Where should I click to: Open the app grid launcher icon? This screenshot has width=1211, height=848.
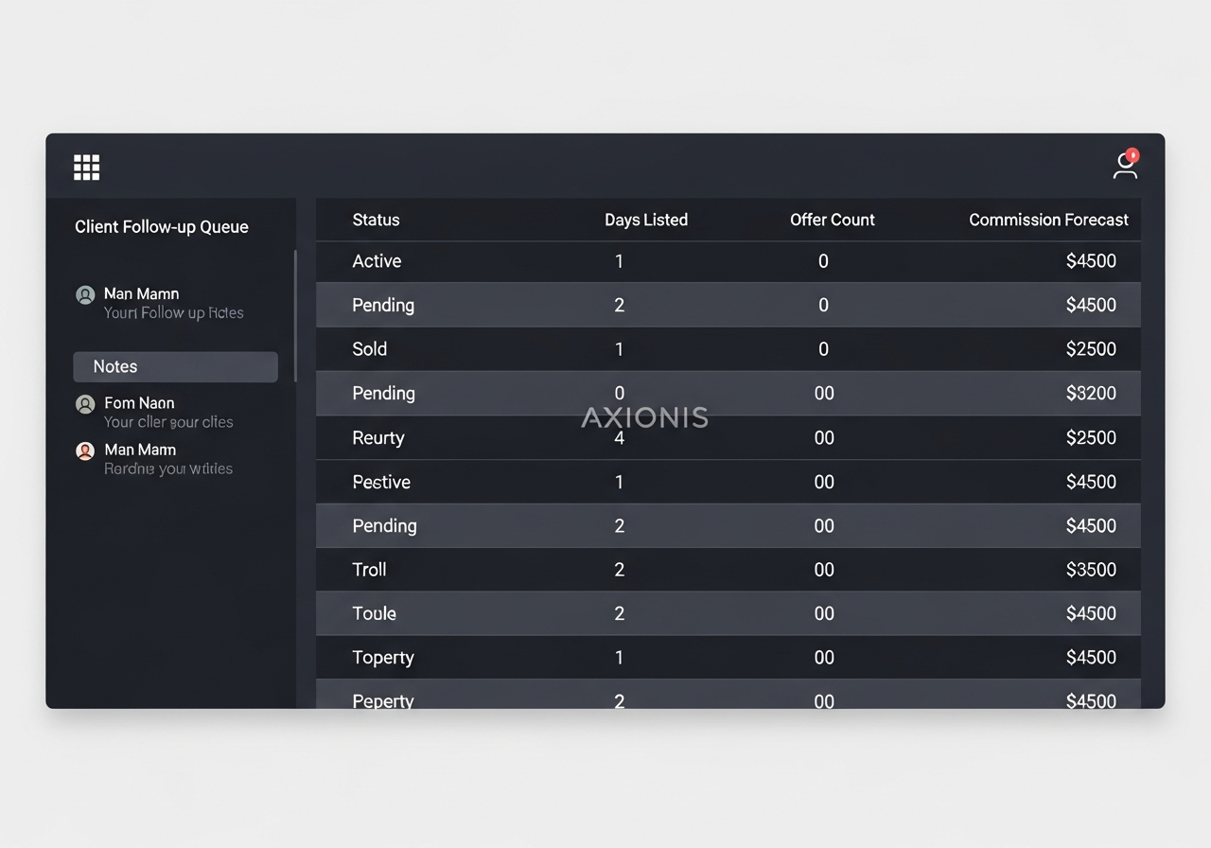86,167
